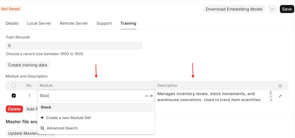Go to the Remote Server tab

[x=74, y=23]
